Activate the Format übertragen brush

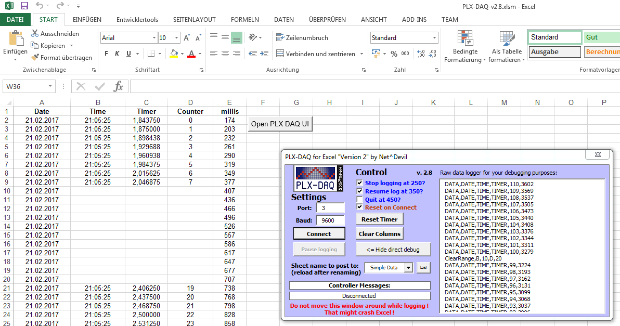[62, 57]
